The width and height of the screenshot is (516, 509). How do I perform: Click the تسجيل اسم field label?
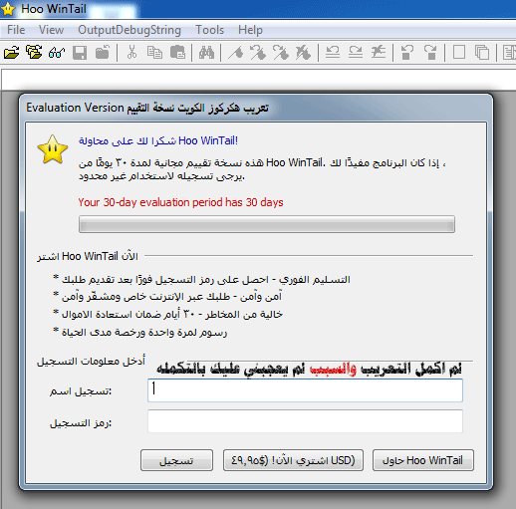81,391
